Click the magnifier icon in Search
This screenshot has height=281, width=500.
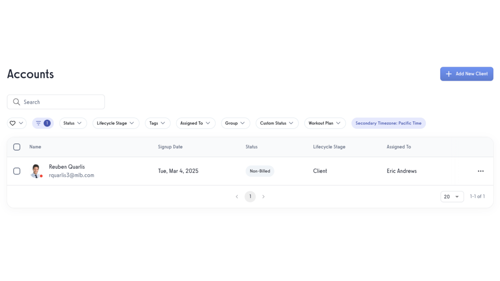[16, 102]
